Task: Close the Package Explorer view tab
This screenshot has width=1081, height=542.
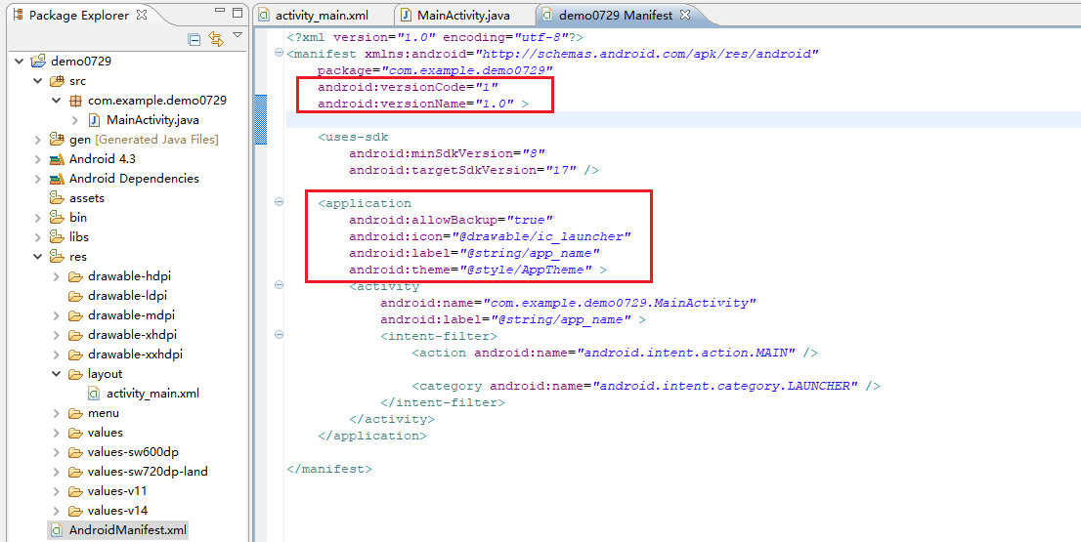Action: click(142, 15)
